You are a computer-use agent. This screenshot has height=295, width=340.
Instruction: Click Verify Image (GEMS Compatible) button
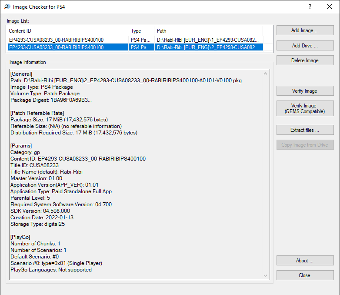tap(305, 108)
